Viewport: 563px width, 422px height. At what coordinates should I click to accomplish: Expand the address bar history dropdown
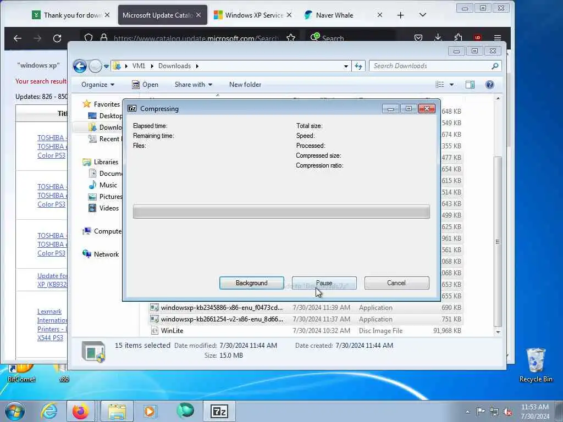pos(346,66)
